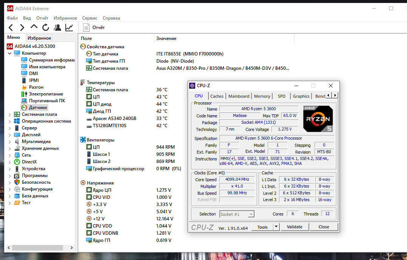
Task: Select the Датчики sensor item
Action: (34, 108)
